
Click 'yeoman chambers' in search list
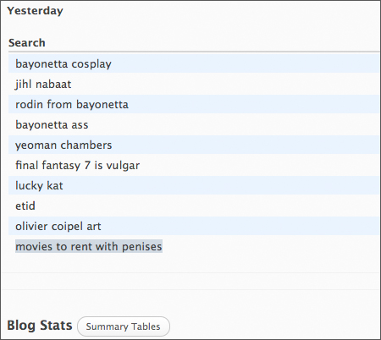(x=63, y=145)
